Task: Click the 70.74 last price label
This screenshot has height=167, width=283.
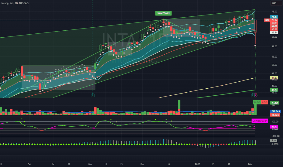Action: point(274,20)
